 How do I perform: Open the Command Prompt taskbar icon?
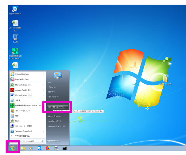click(x=64, y=148)
